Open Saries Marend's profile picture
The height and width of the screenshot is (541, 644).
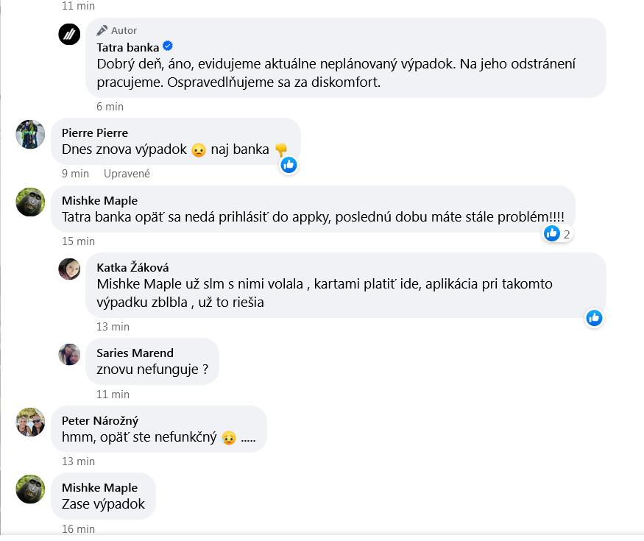tap(69, 354)
